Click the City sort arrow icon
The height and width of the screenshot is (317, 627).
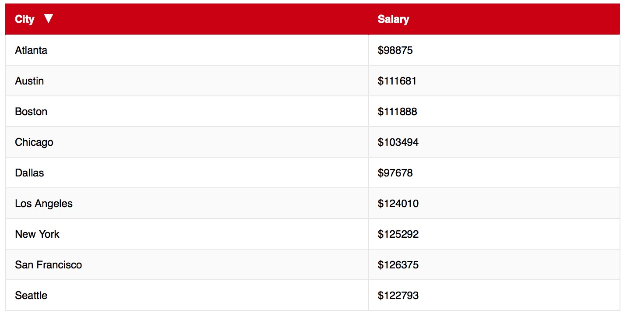coord(49,18)
